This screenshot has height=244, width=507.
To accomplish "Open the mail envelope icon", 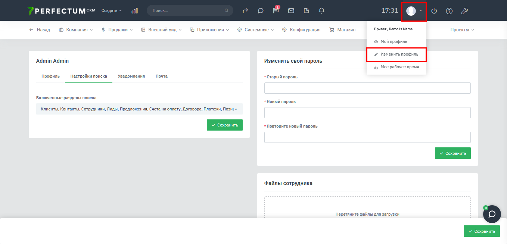I will tap(291, 11).
